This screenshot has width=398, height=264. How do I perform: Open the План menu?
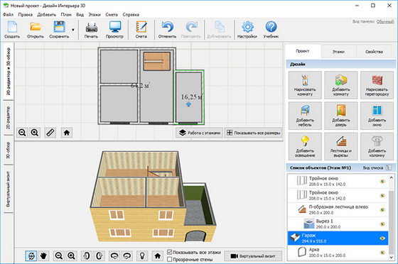point(66,14)
